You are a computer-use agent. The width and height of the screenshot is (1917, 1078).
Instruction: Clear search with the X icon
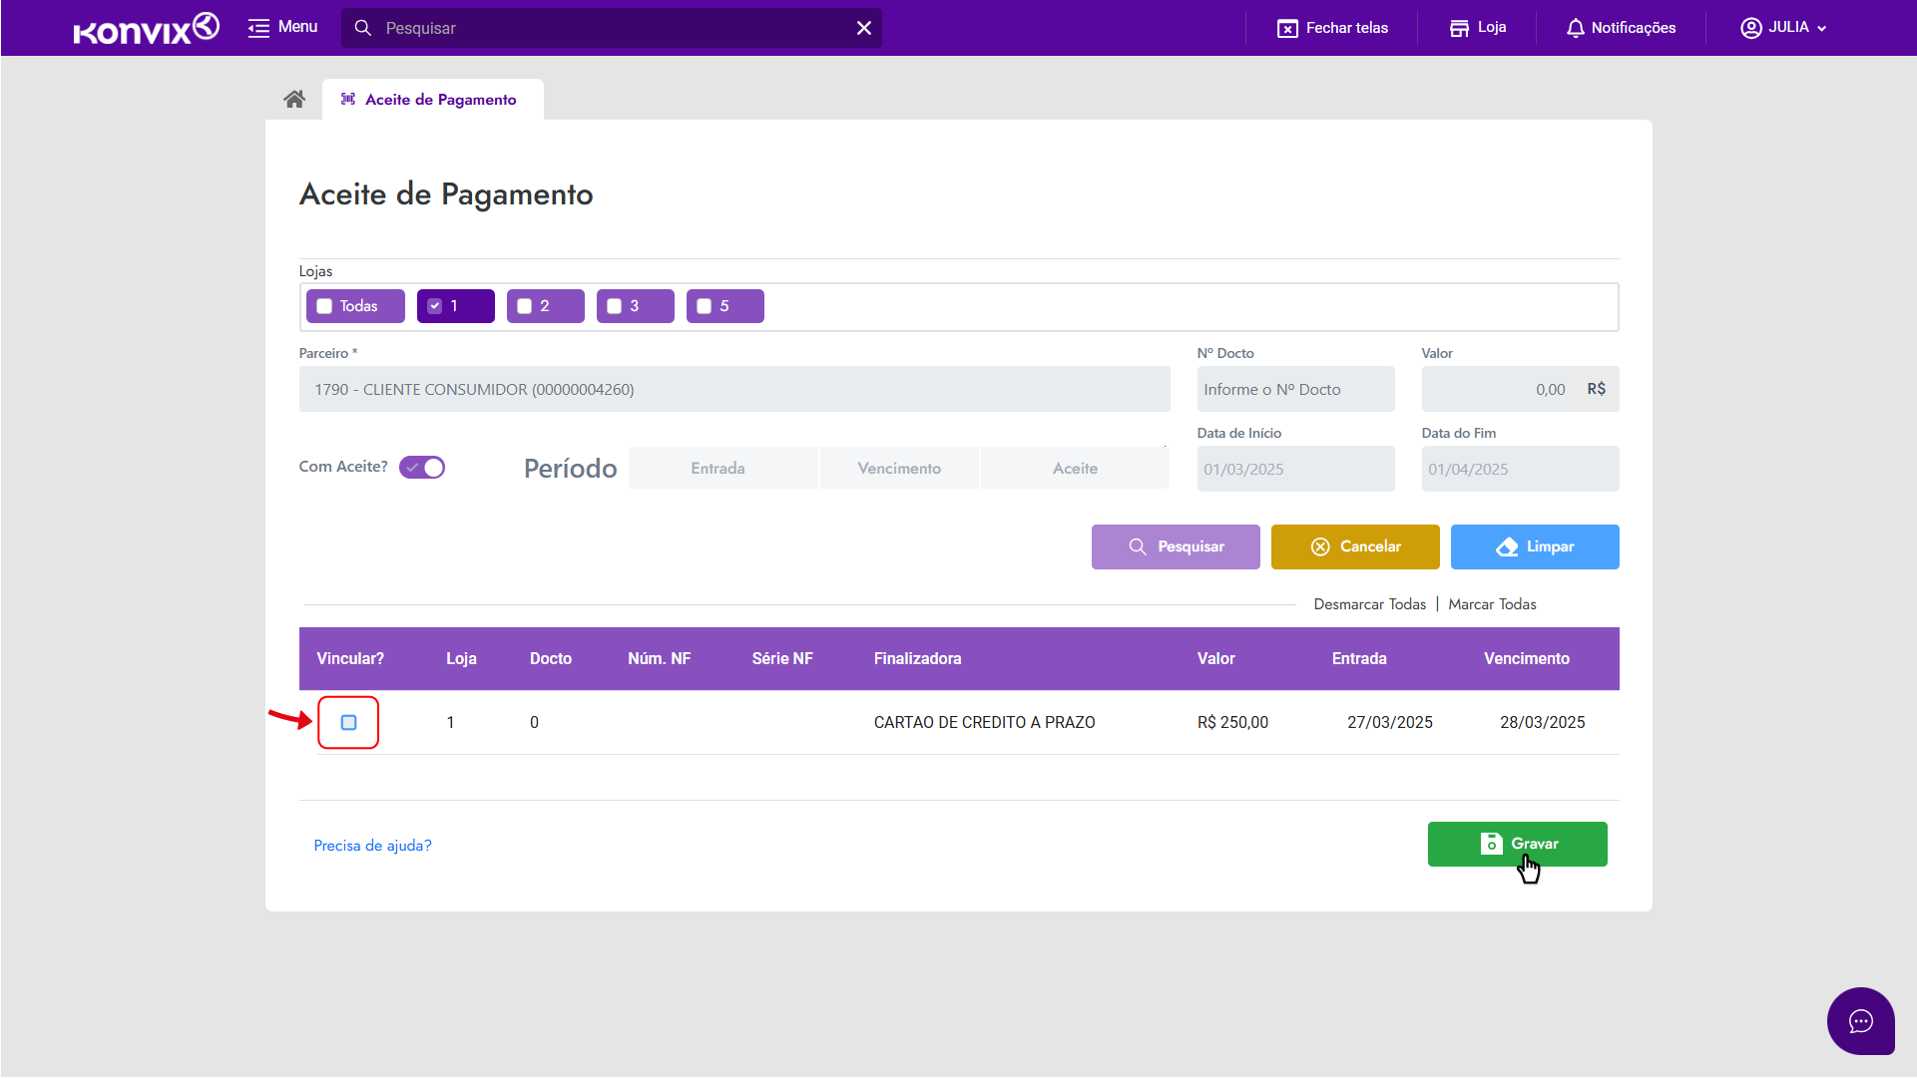(863, 28)
